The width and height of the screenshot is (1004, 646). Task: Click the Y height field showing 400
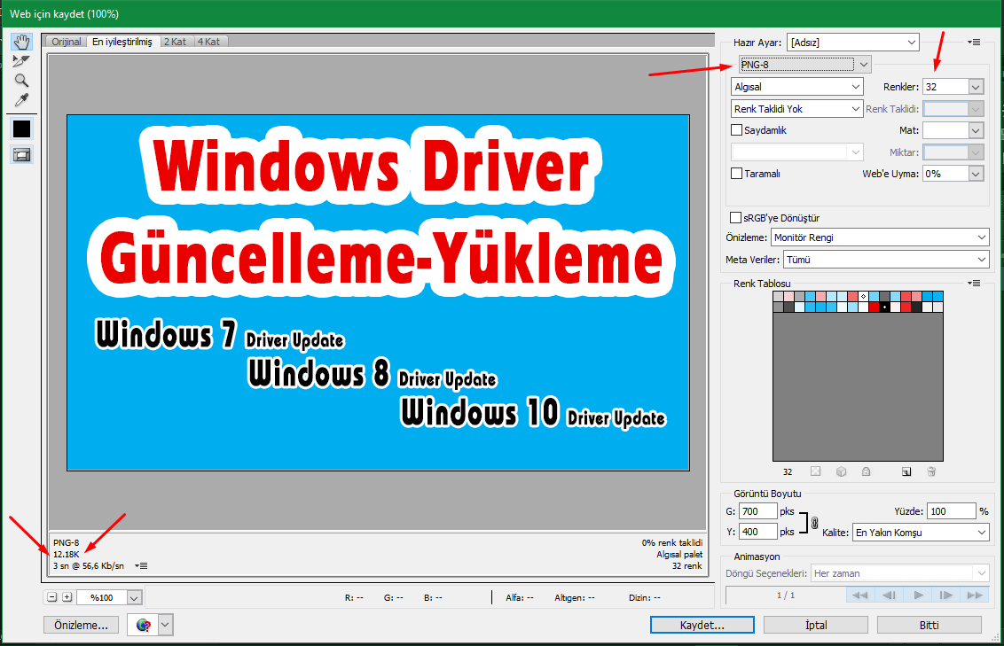click(758, 532)
